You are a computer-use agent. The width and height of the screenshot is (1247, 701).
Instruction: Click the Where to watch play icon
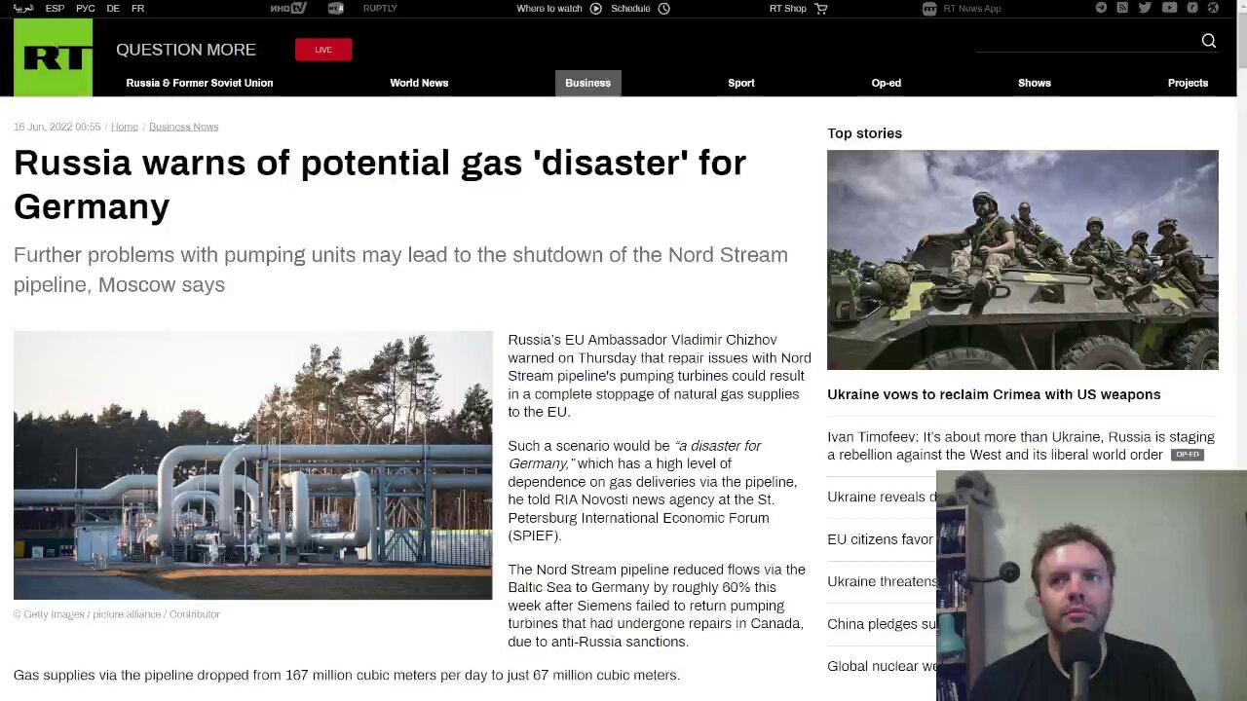[595, 8]
